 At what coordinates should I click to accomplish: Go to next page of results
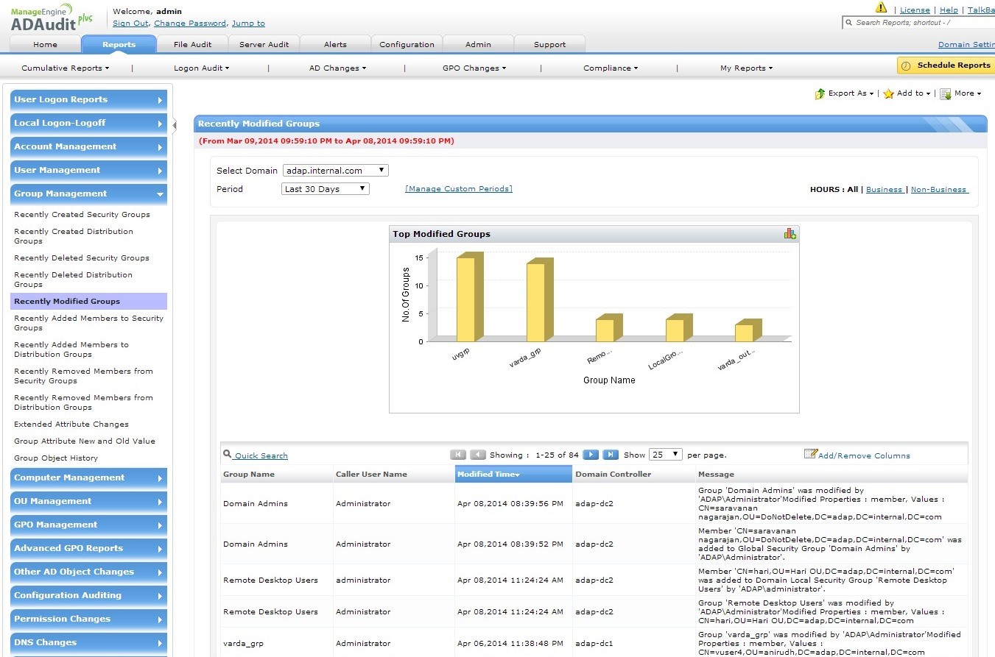click(x=590, y=455)
